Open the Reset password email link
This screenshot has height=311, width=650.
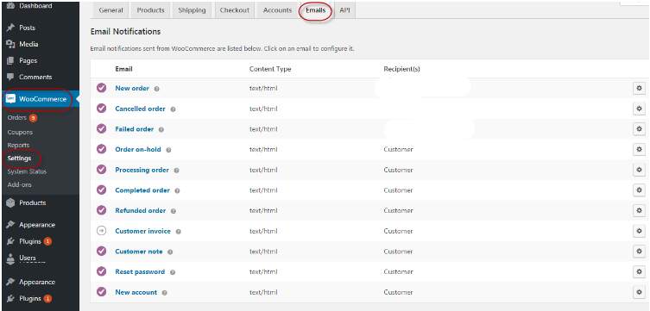point(140,271)
